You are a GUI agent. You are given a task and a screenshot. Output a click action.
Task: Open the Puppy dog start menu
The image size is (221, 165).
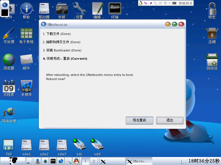13,161
